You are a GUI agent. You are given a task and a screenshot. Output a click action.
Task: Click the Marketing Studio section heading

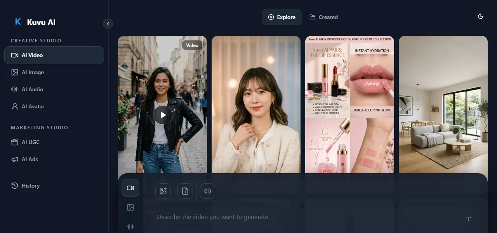coord(40,127)
